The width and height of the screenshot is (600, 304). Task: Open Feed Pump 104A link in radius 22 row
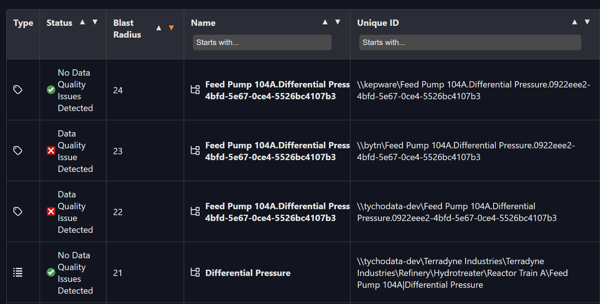click(x=277, y=212)
